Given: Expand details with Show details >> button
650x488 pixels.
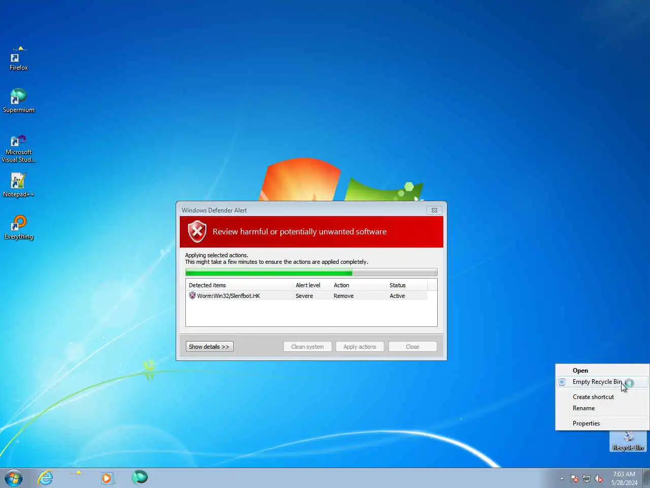Looking at the screenshot, I should point(209,347).
